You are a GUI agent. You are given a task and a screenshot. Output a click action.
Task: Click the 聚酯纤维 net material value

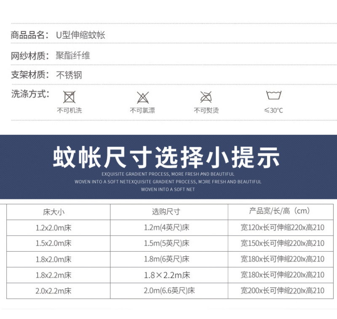tap(73, 56)
